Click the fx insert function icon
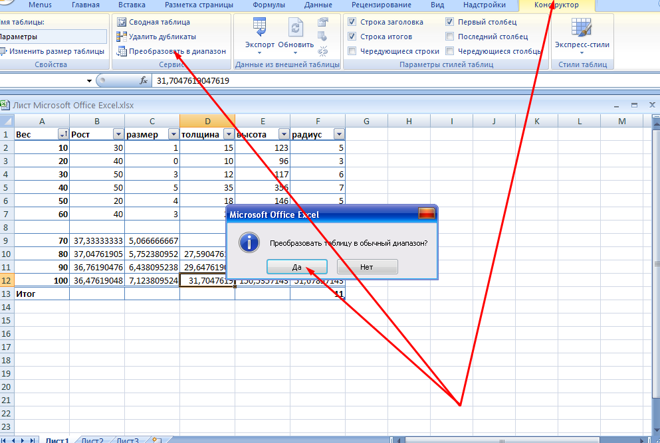Screen dimensions: 660x443 click(x=144, y=80)
